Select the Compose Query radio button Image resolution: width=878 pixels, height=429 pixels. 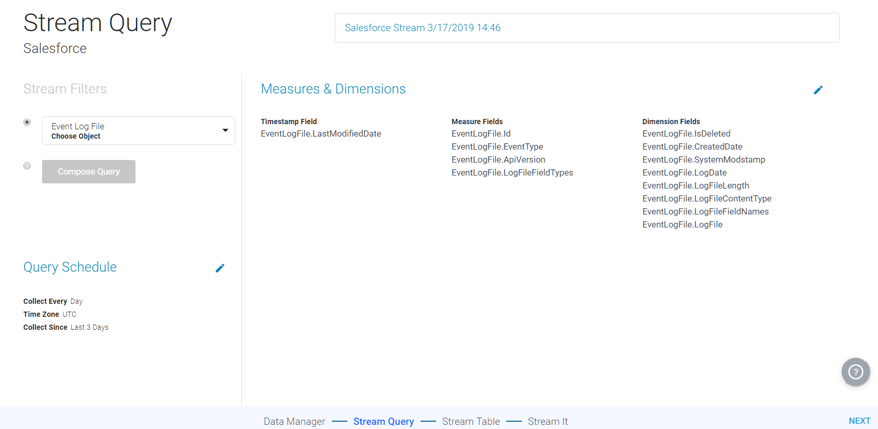27,166
